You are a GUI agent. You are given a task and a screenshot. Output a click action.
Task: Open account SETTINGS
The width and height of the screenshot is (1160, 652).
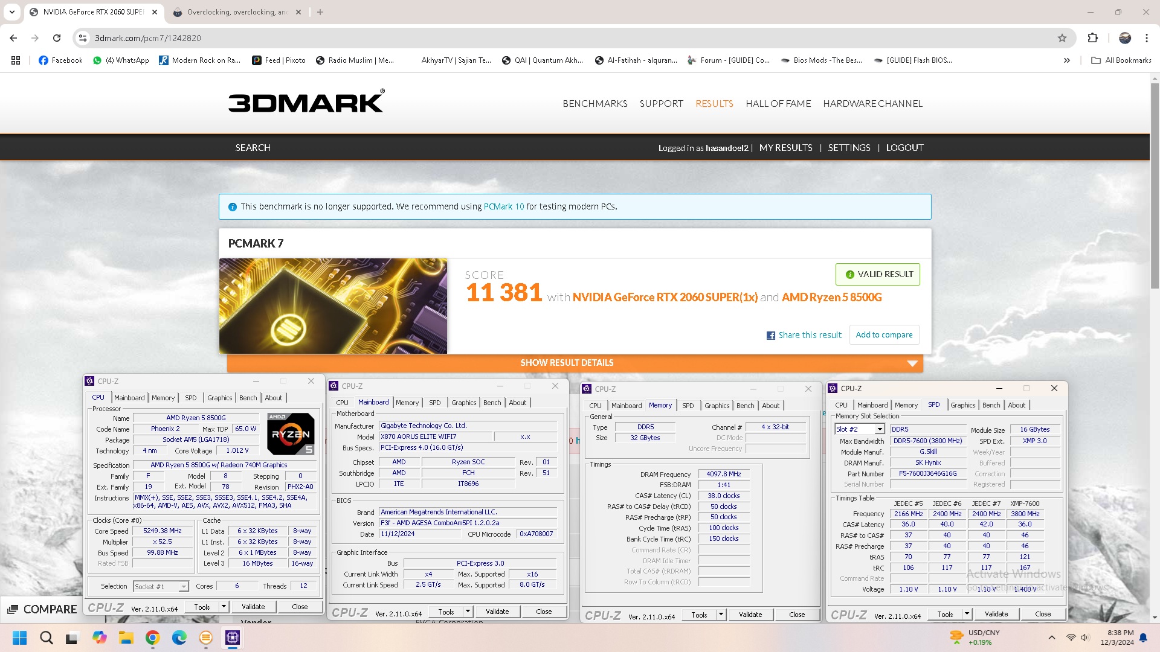tap(849, 148)
